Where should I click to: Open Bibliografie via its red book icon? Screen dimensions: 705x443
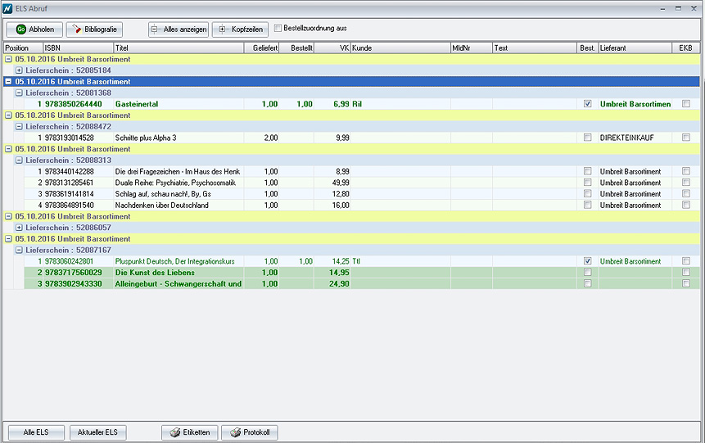click(x=77, y=29)
